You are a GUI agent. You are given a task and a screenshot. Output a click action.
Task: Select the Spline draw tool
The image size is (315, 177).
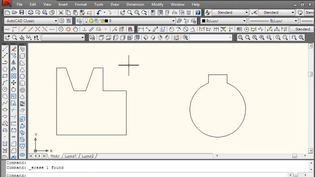click(5, 103)
